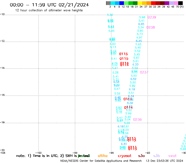
Task: Click the pink '0236' time label
Action: point(137,119)
